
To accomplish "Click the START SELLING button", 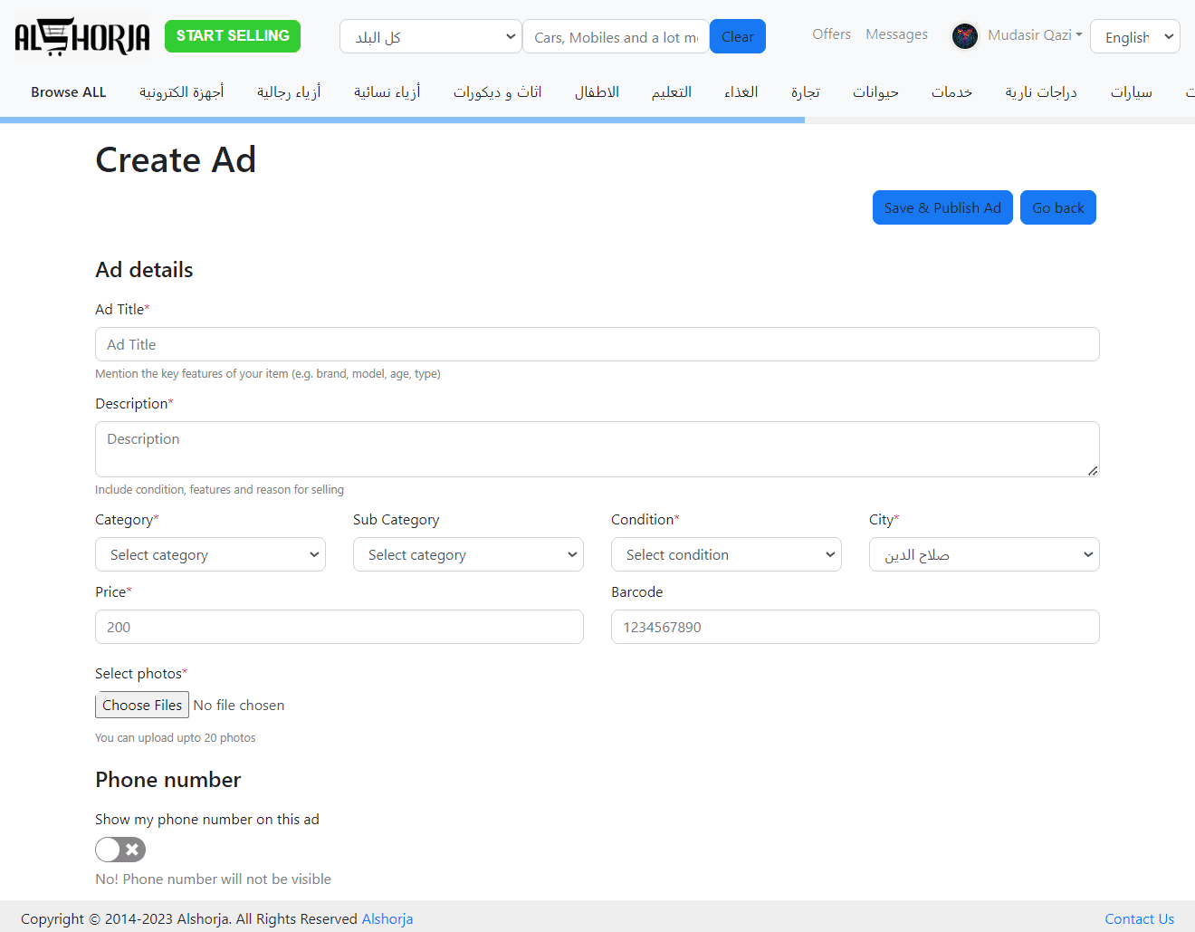I will (x=233, y=36).
